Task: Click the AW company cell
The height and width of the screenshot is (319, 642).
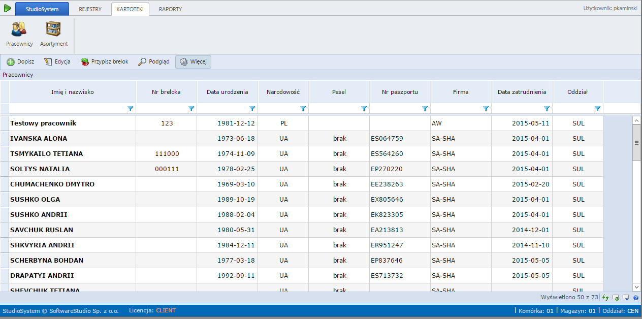Action: pos(461,123)
